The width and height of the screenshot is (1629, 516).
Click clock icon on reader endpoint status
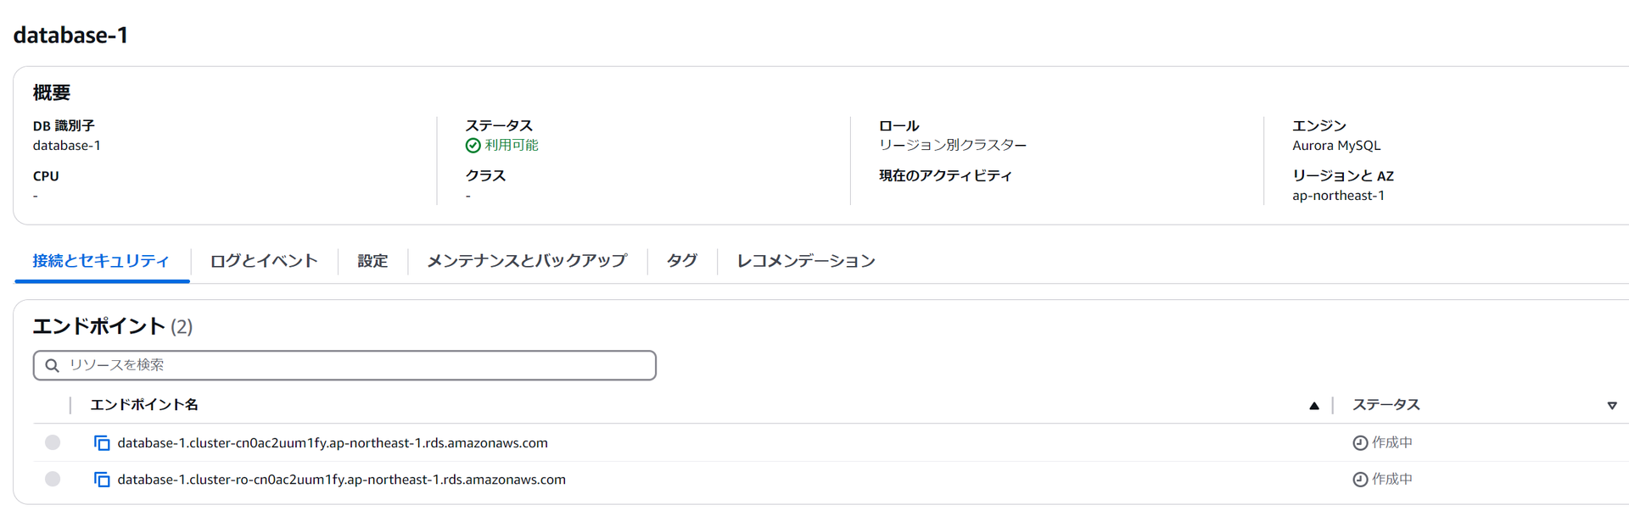(1360, 480)
